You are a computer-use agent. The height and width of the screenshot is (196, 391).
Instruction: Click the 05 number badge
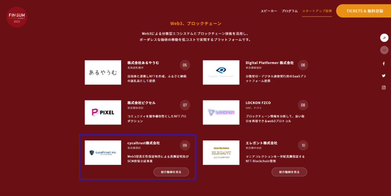click(185, 65)
